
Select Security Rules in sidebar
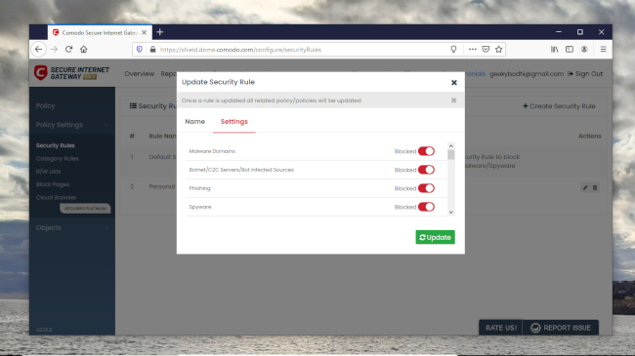pos(56,145)
